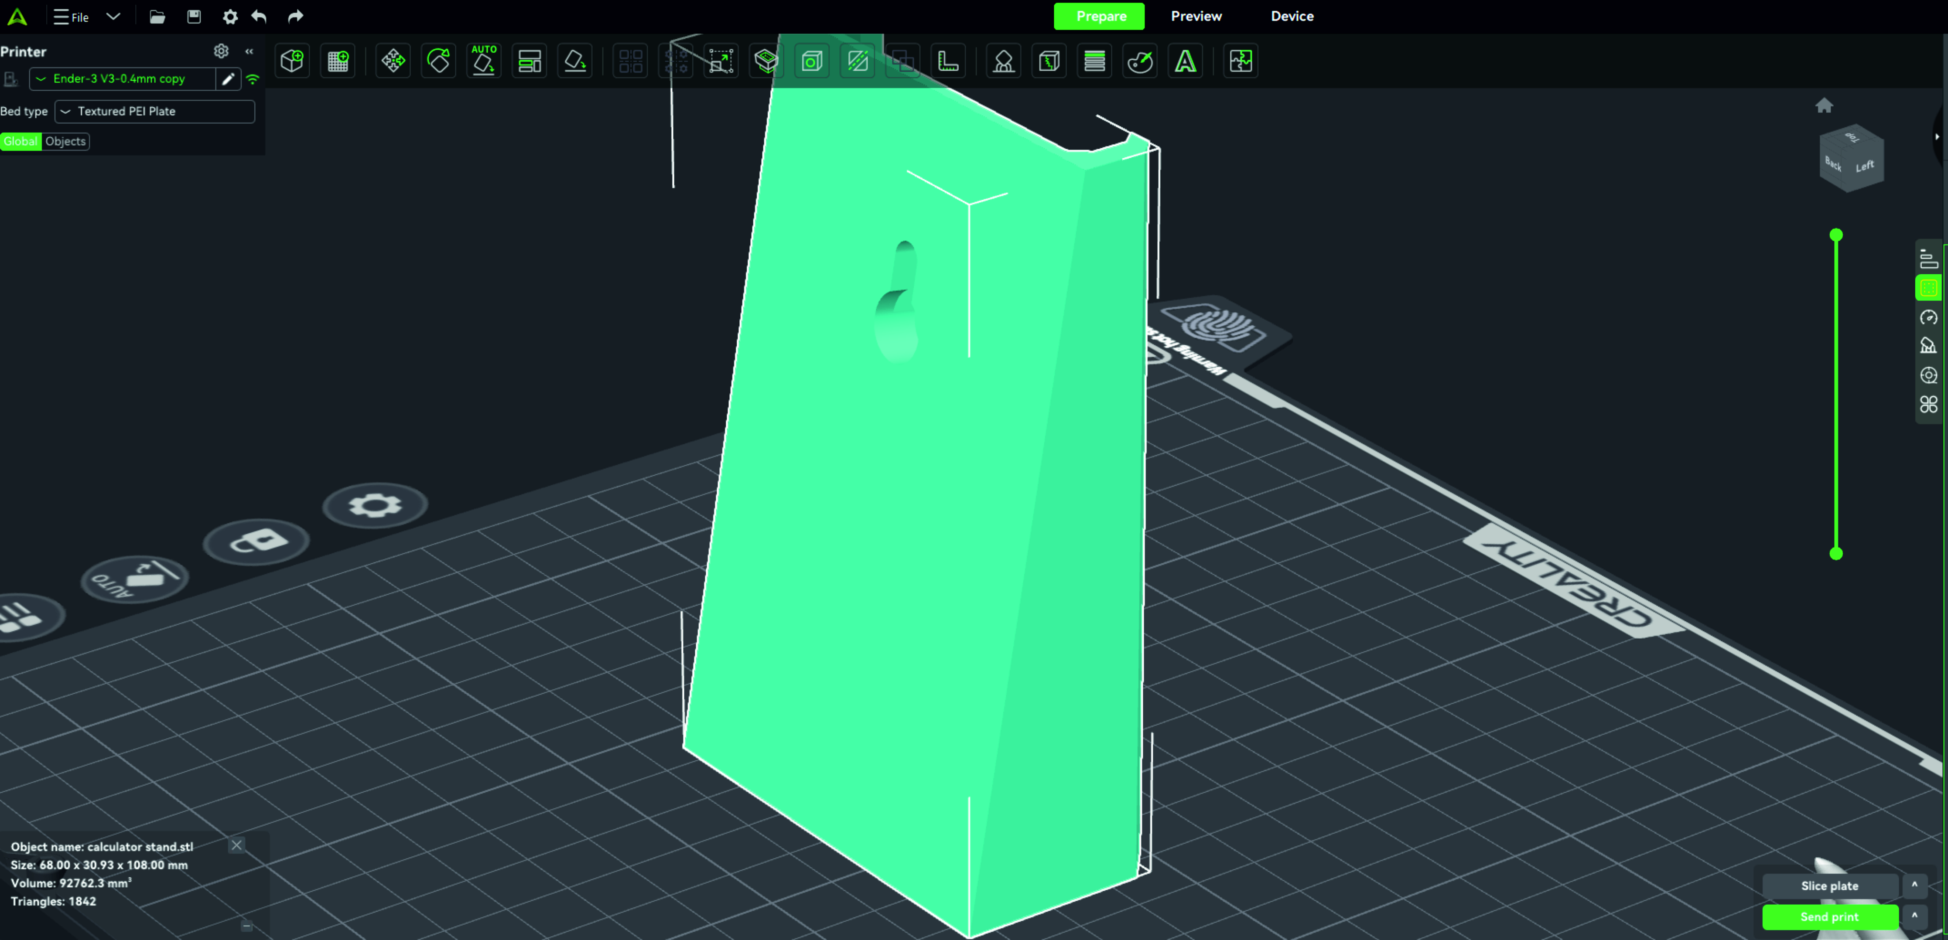
Task: Select the Support painting tool
Action: click(1004, 61)
